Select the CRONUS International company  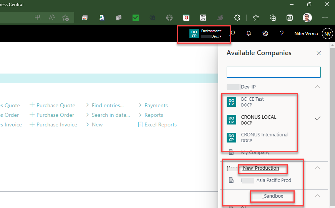264,138
